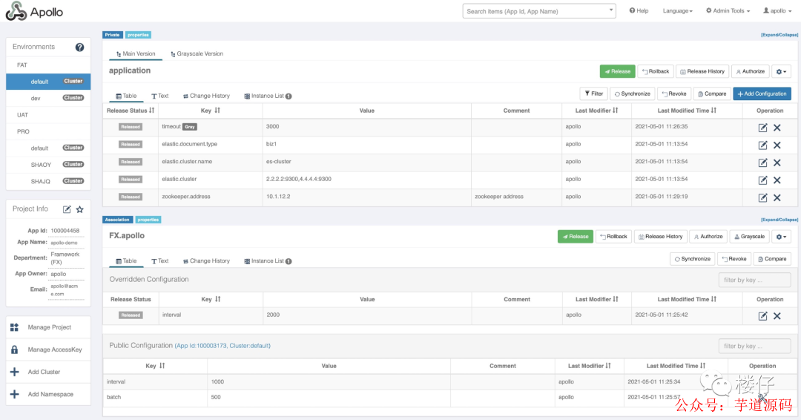Select FAT default cluster
This screenshot has width=801, height=420.
[x=48, y=81]
